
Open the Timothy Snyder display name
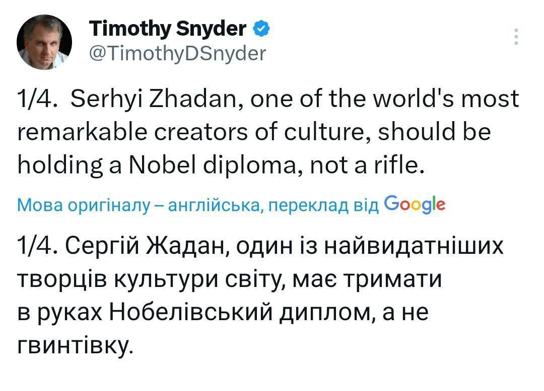(168, 28)
